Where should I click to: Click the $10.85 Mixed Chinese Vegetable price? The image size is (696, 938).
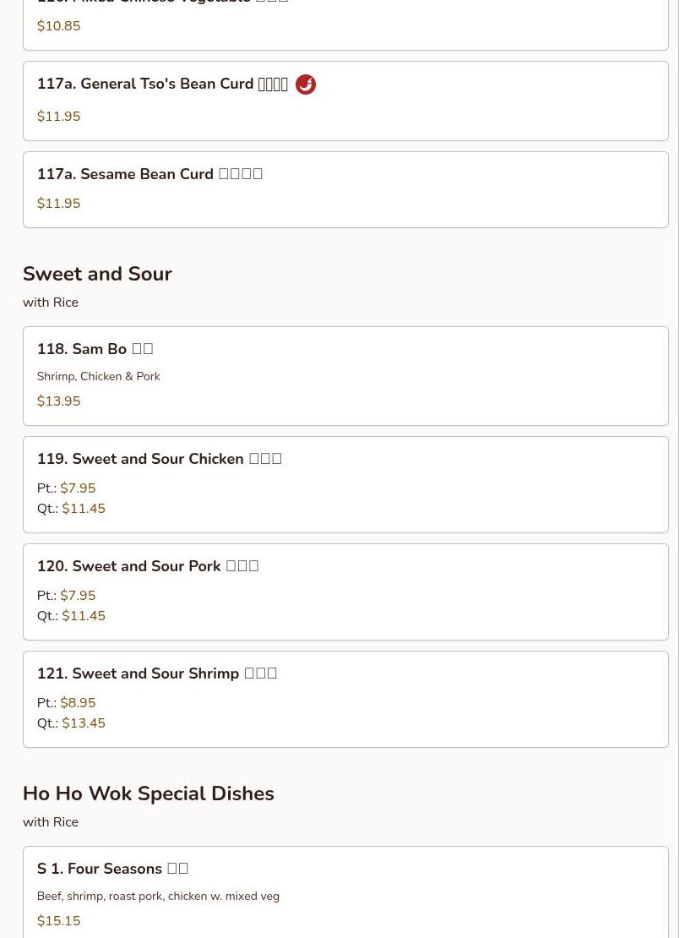pos(58,26)
